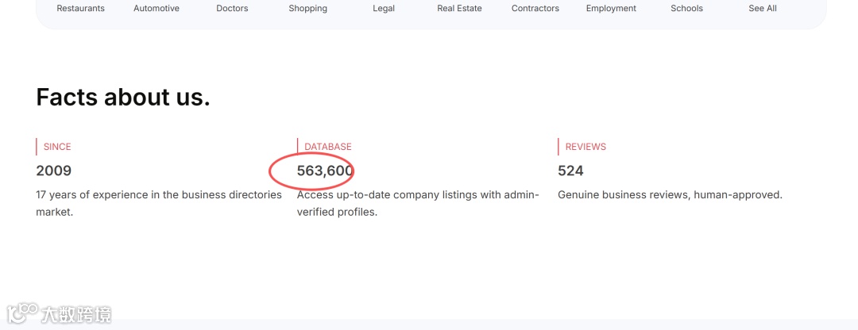Screen dimensions: 858x330
Task: Click the genuine business reviews description text
Action: click(670, 195)
